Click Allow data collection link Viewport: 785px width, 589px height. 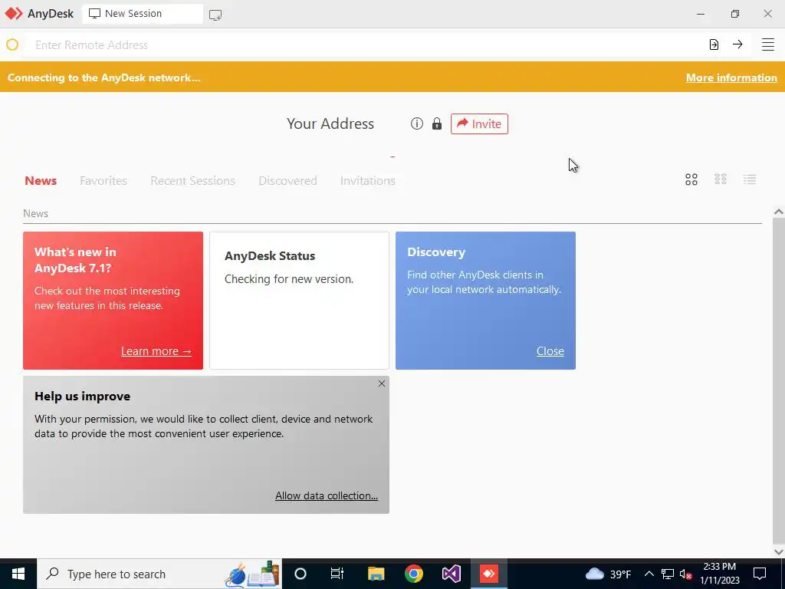pyautogui.click(x=327, y=495)
